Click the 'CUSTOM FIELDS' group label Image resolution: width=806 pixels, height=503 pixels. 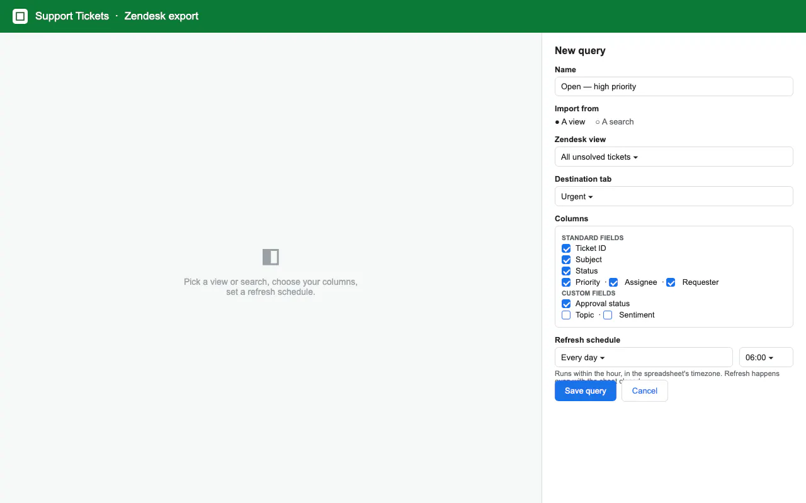[x=589, y=293]
